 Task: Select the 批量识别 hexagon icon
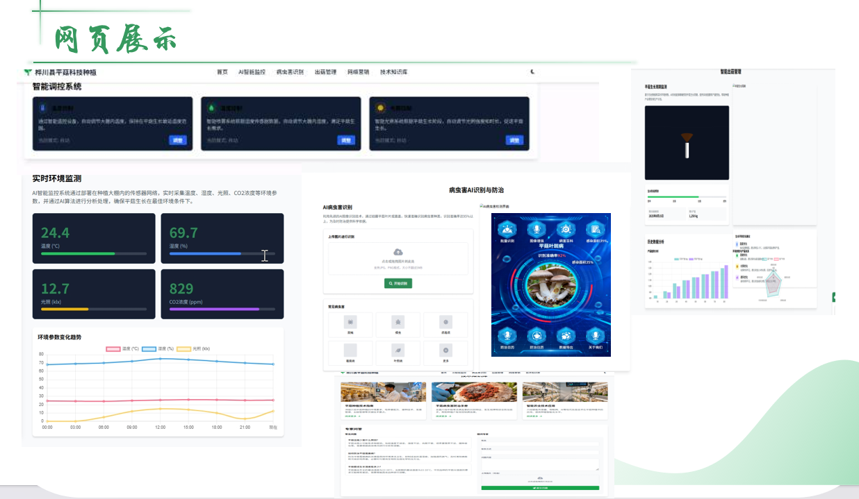click(x=507, y=230)
